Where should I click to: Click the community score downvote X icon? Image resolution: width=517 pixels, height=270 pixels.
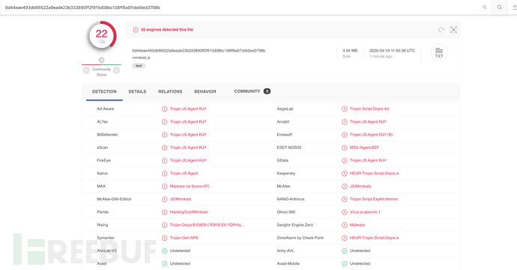86,70
